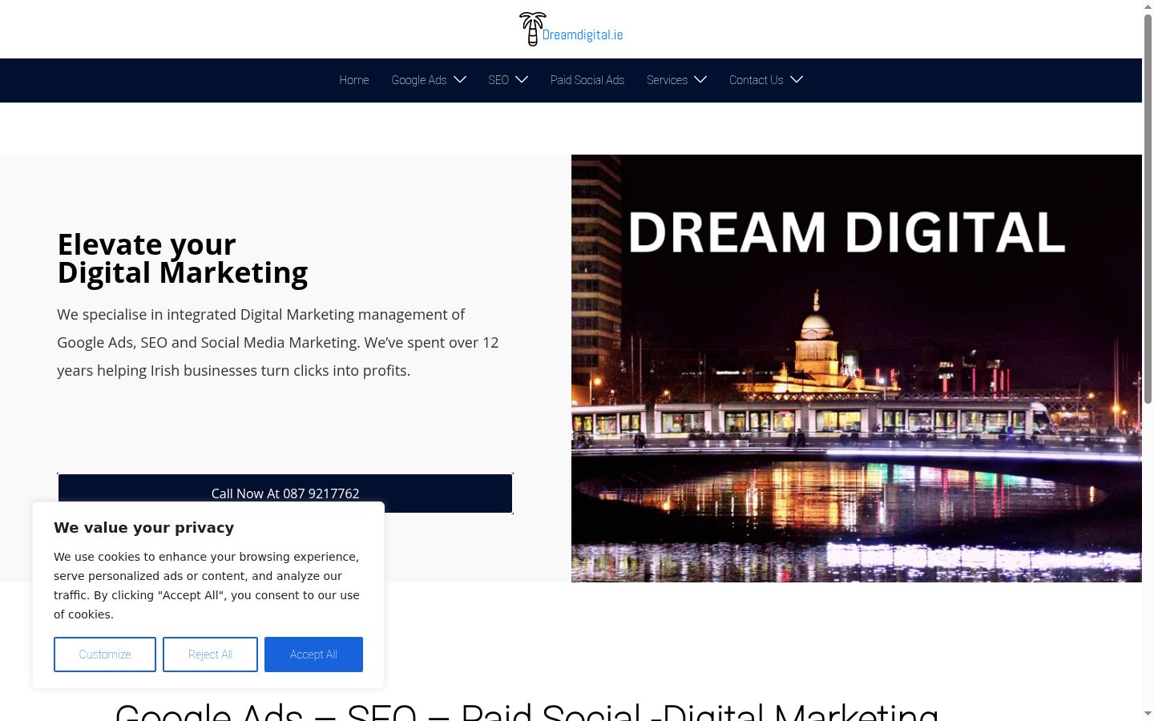
Task: Click the palm tree logo icon
Action: 532,29
